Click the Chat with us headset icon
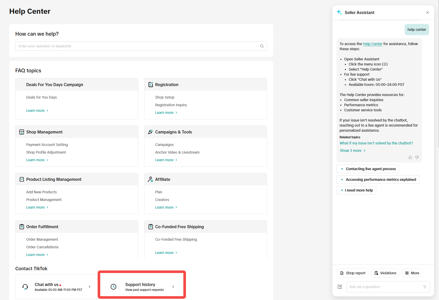This screenshot has width=439, height=300. click(25, 287)
